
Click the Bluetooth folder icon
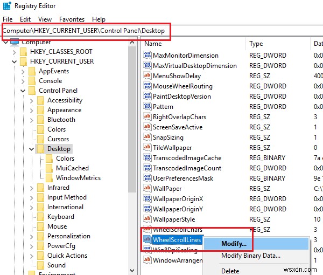coord(40,120)
